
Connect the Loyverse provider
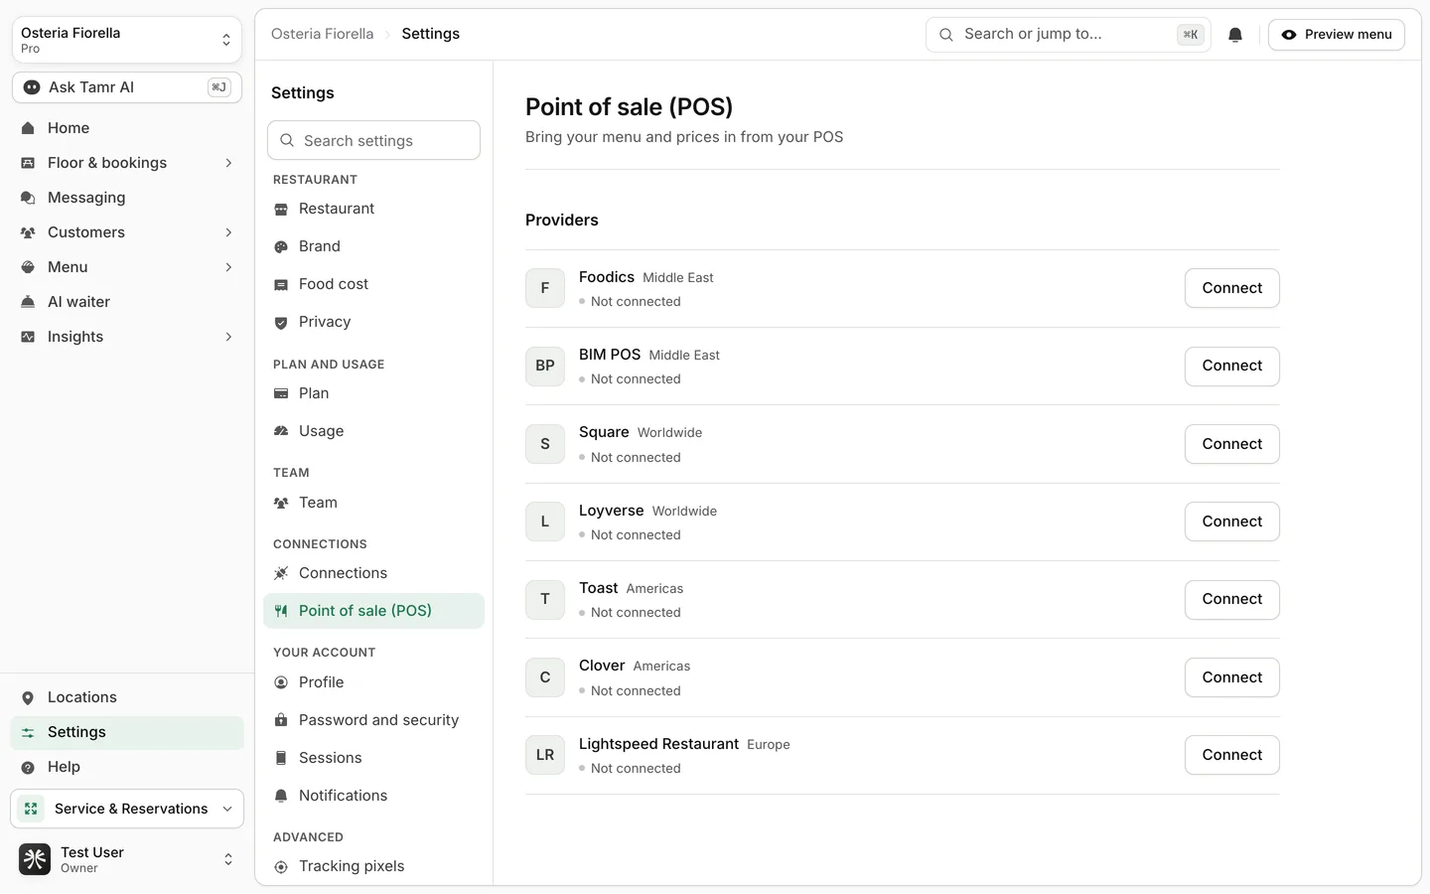pyautogui.click(x=1232, y=521)
